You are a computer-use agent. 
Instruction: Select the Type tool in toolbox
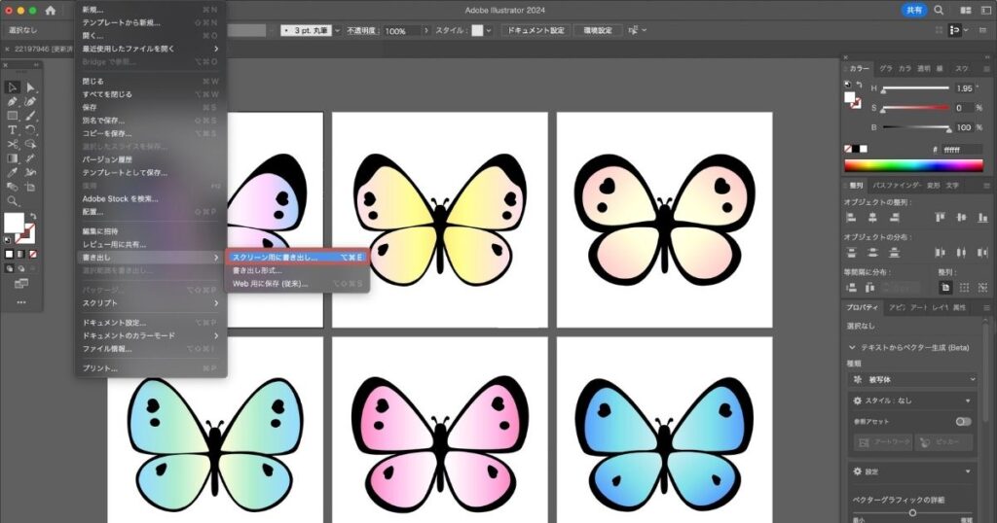13,129
